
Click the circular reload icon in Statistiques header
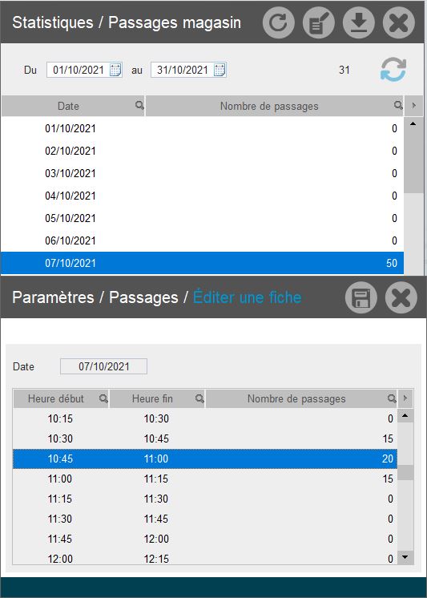pos(278,22)
